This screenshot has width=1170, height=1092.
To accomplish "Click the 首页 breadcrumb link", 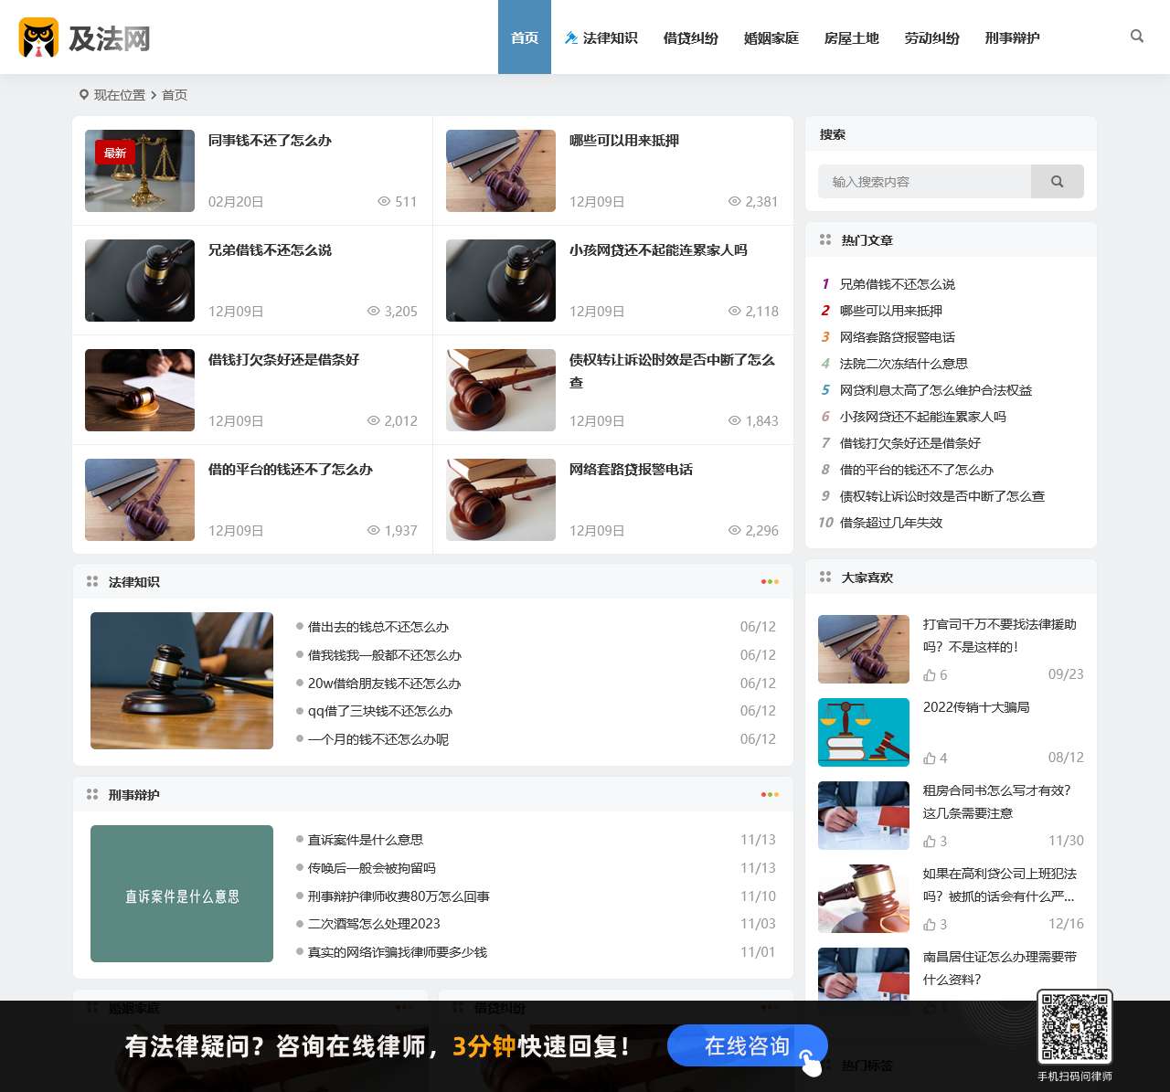I will tap(175, 95).
